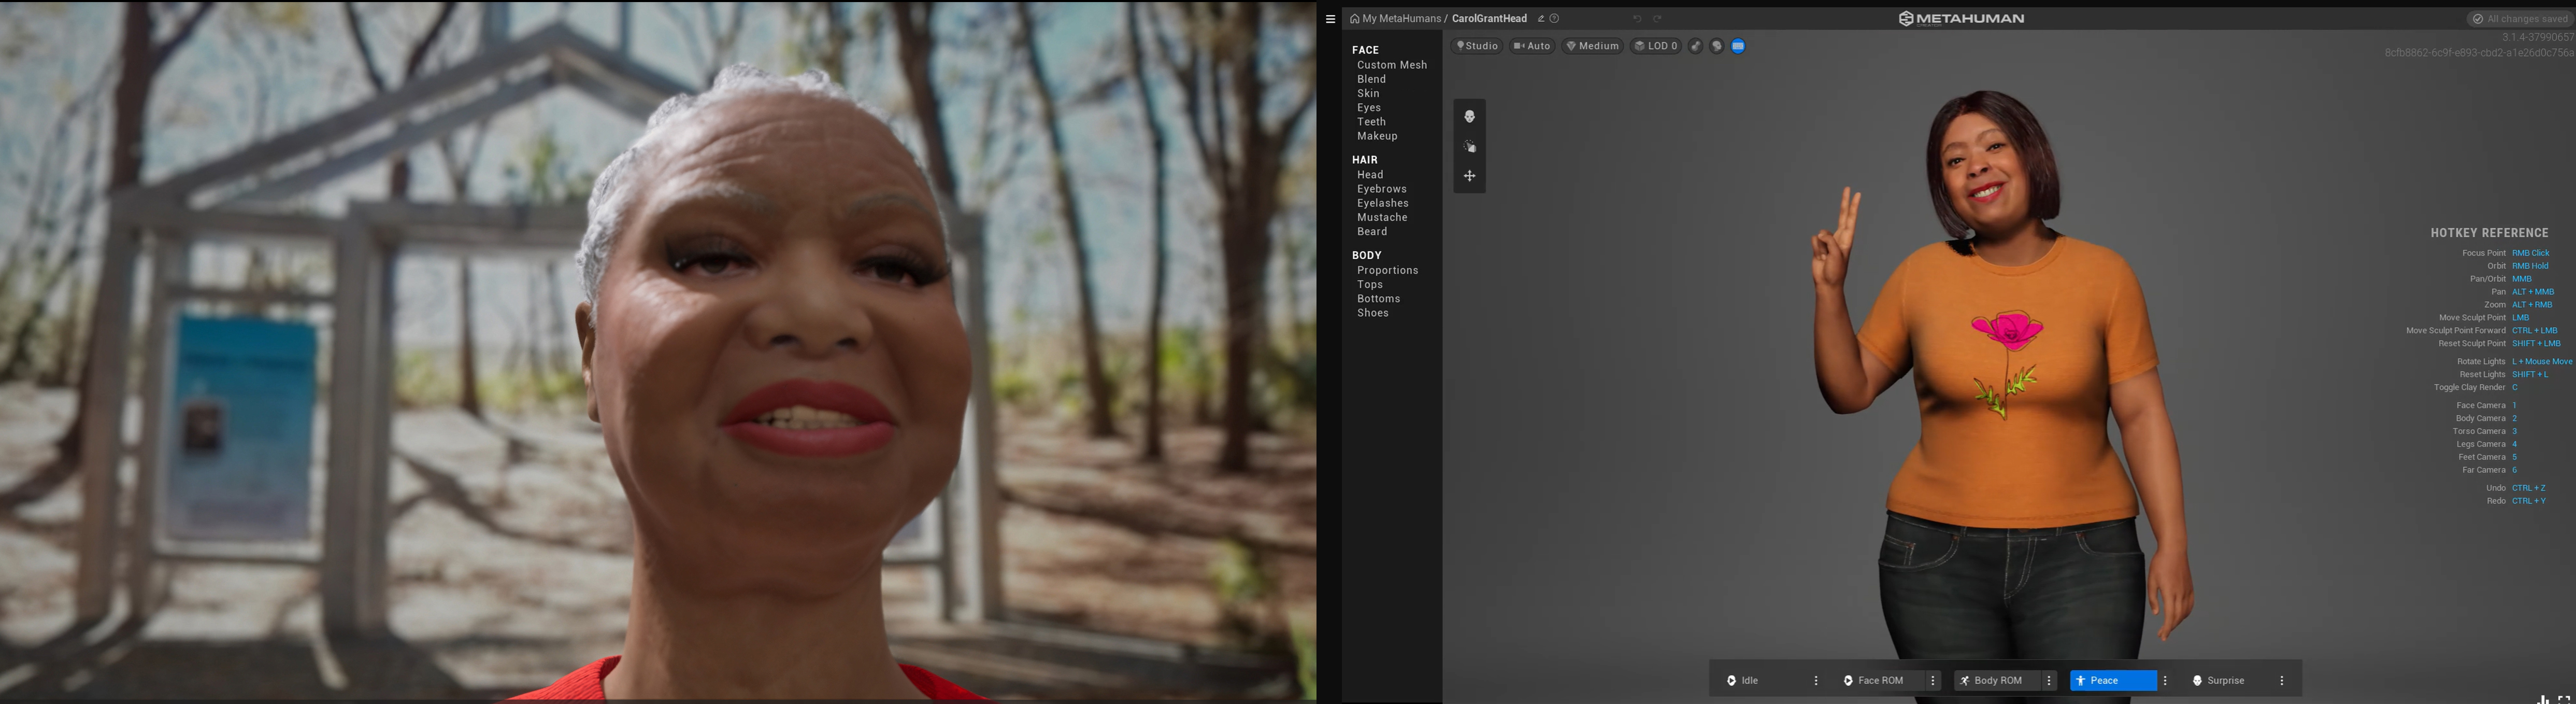Viewport: 2576px width, 704px height.
Task: Toggle the skeleton bone overlay
Action: coord(1696,46)
